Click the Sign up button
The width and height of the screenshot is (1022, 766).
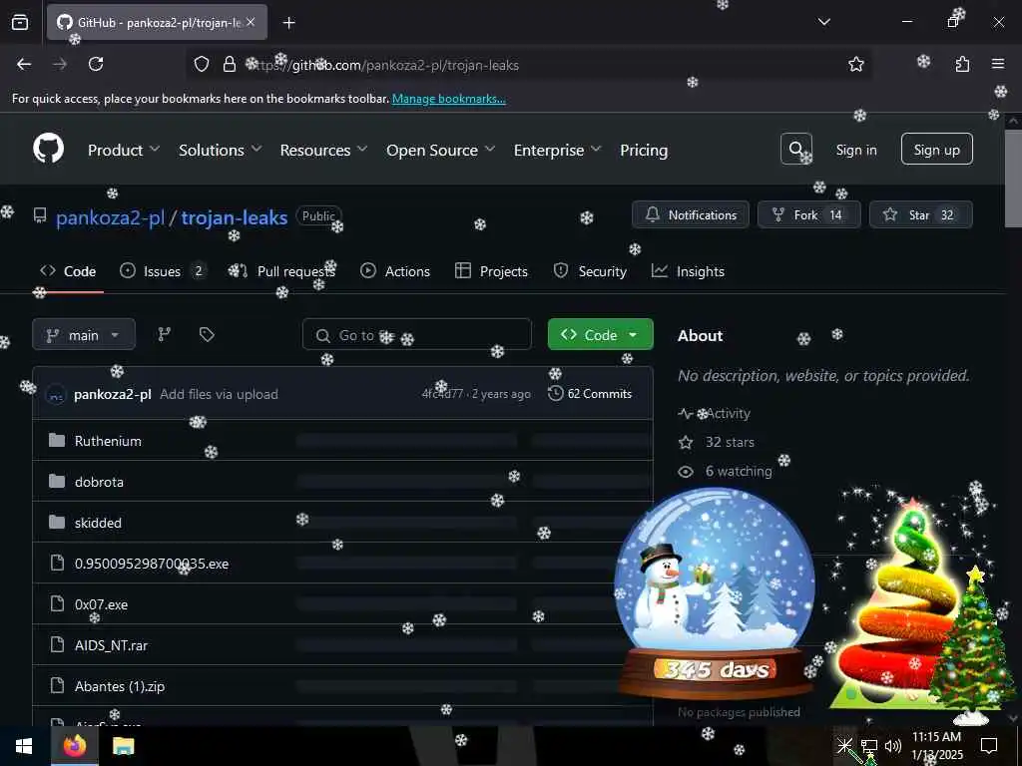tap(936, 150)
